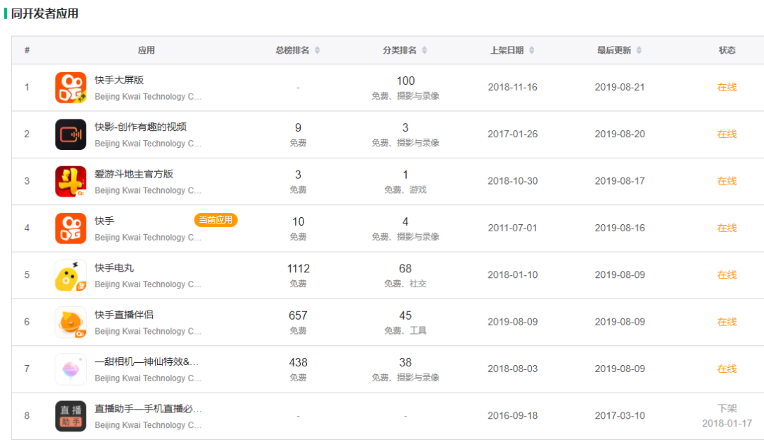
Task: Click removal date 2018-01-17
Action: (x=727, y=424)
